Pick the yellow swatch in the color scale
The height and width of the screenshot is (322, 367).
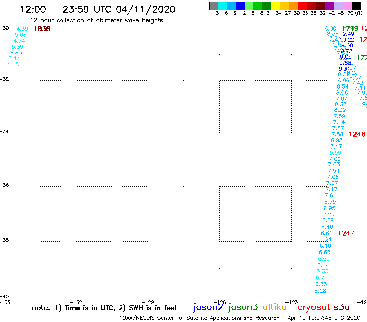[x=276, y=6]
